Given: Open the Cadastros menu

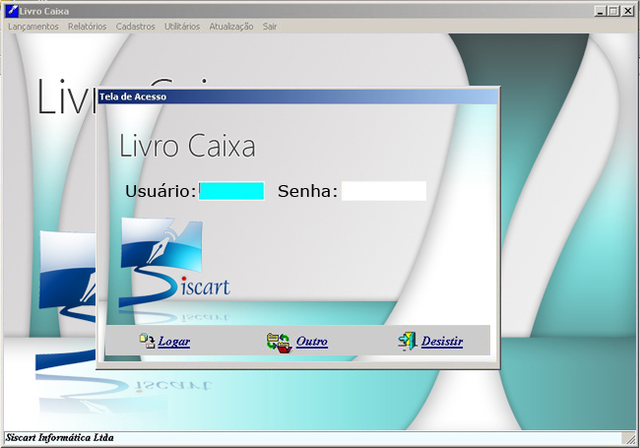Looking at the screenshot, I should click(x=136, y=27).
